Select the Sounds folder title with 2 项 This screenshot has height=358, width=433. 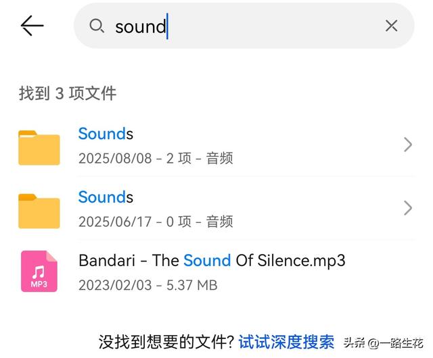pyautogui.click(x=106, y=134)
